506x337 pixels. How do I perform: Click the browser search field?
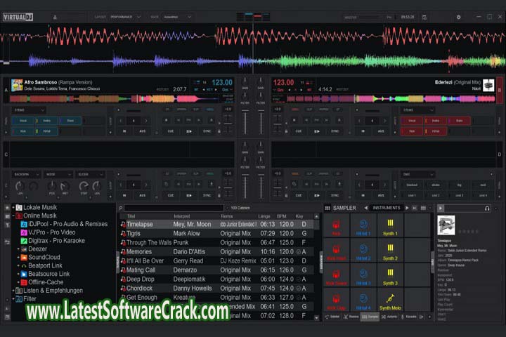click(174, 208)
